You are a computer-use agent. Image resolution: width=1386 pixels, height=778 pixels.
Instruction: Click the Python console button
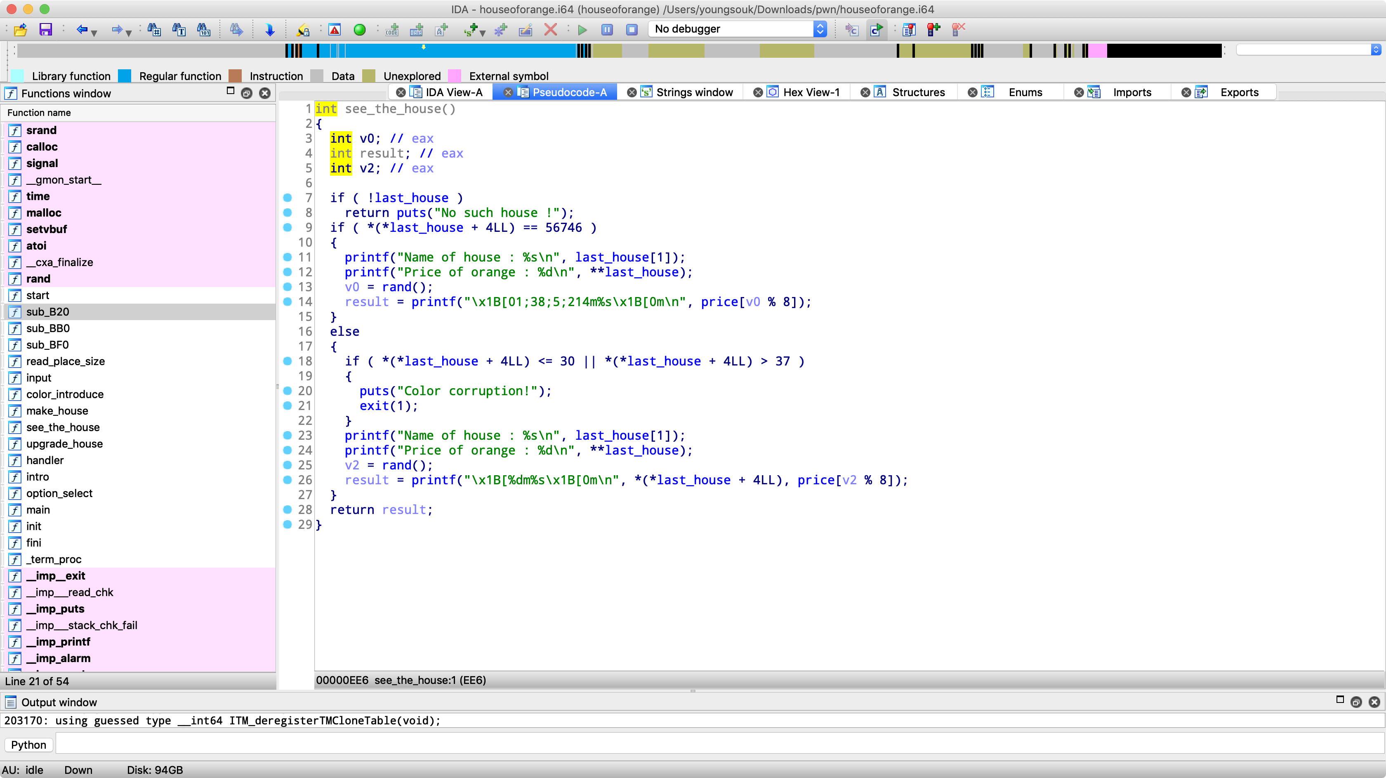click(x=28, y=745)
